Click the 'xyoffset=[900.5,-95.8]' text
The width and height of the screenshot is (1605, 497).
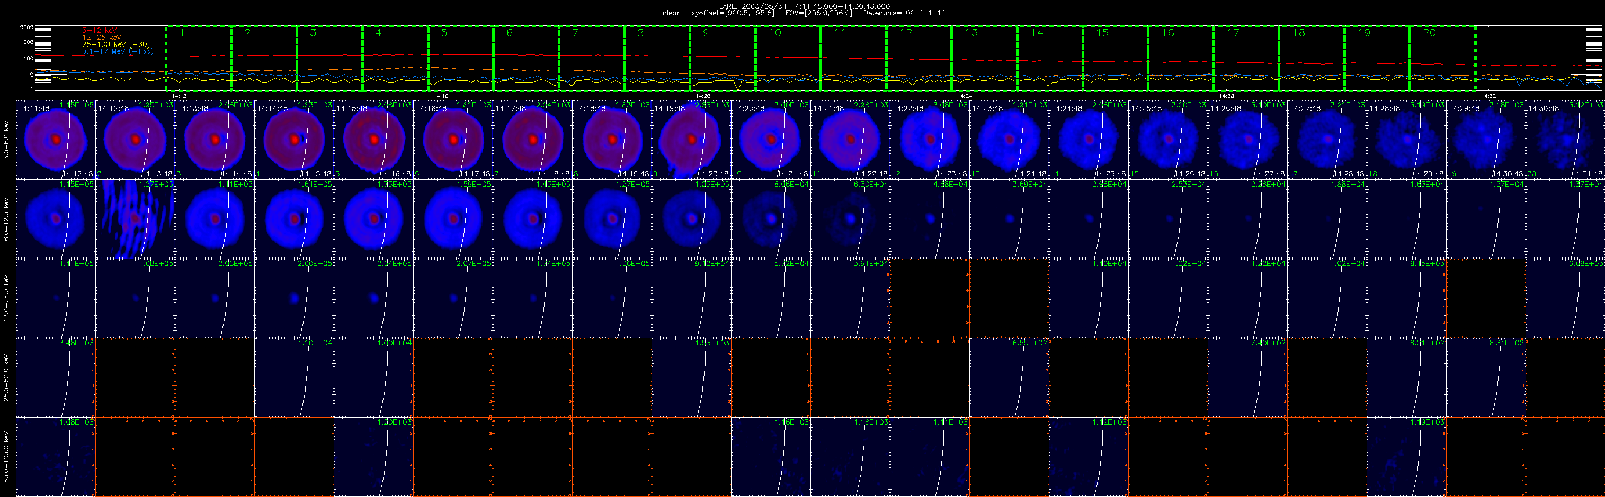click(732, 13)
